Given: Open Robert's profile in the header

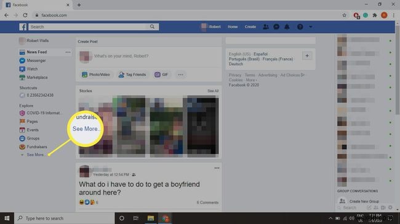Looking at the screenshot, I should point(211,27).
